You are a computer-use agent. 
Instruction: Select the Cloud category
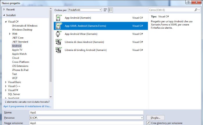coord(16,58)
